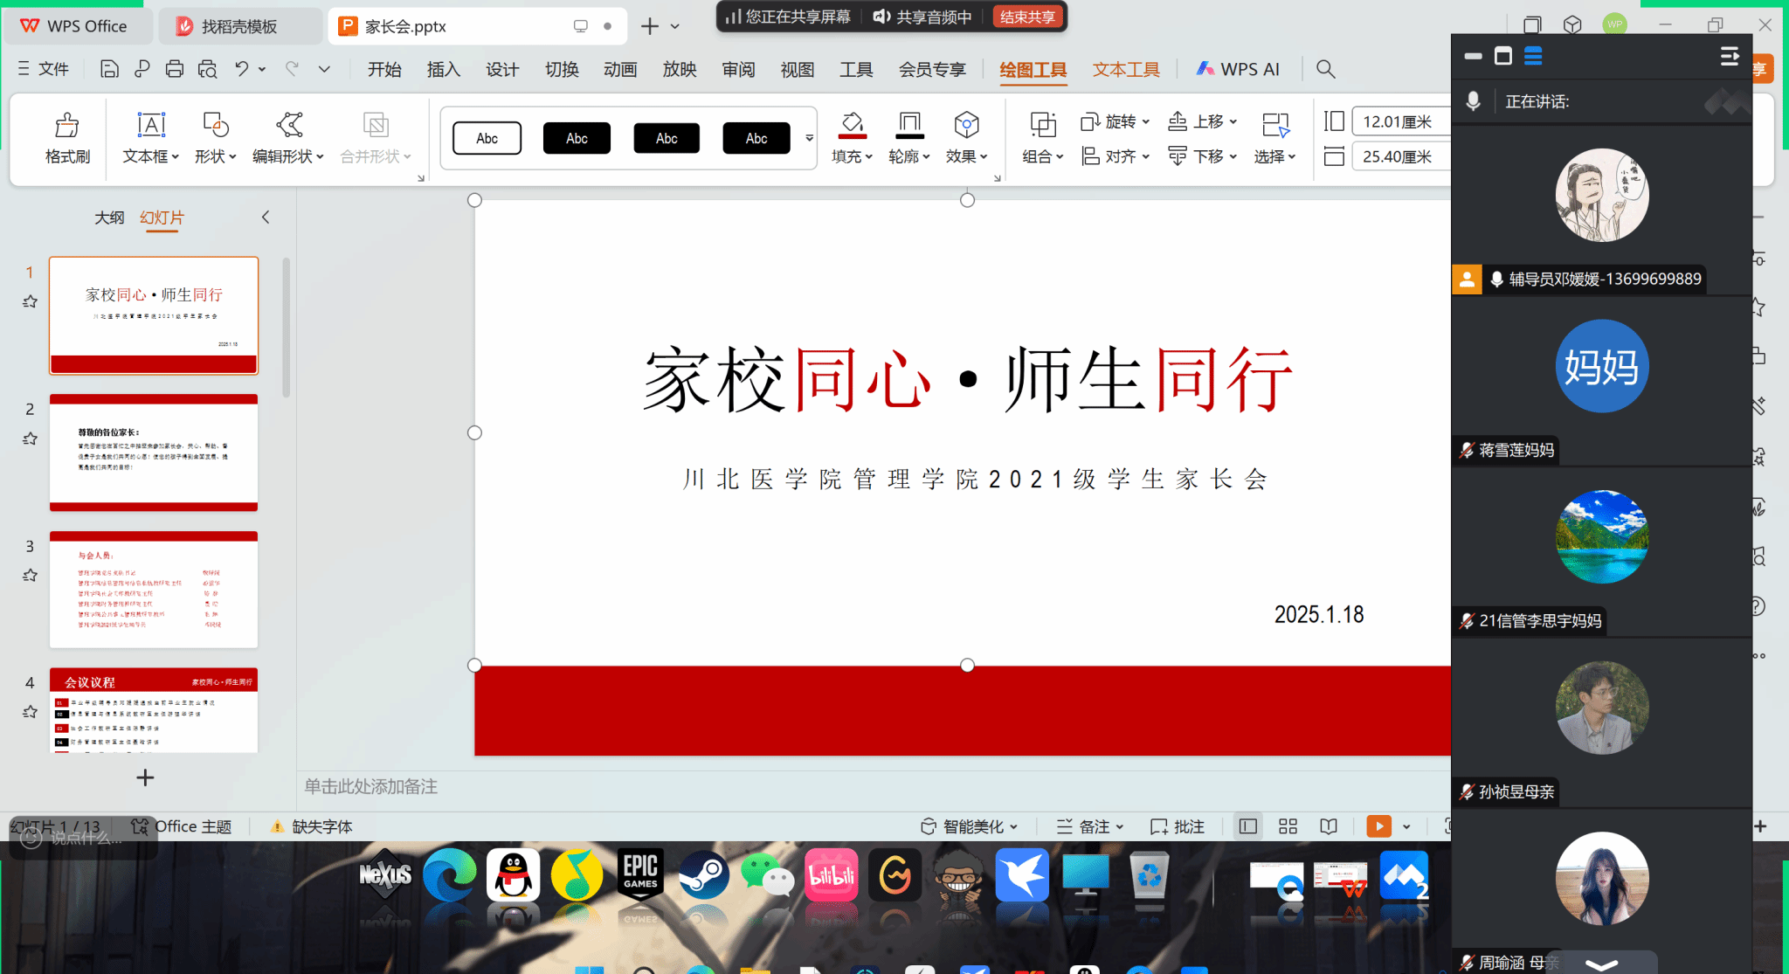Toggle normal view button in status bar
The height and width of the screenshot is (974, 1789).
click(1248, 826)
